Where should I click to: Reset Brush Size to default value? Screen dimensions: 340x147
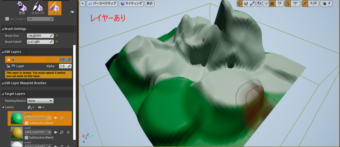pyautogui.click(x=57, y=36)
